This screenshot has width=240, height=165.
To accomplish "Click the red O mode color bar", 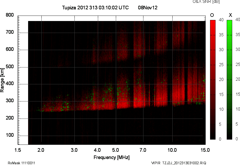I will tap(213, 80).
